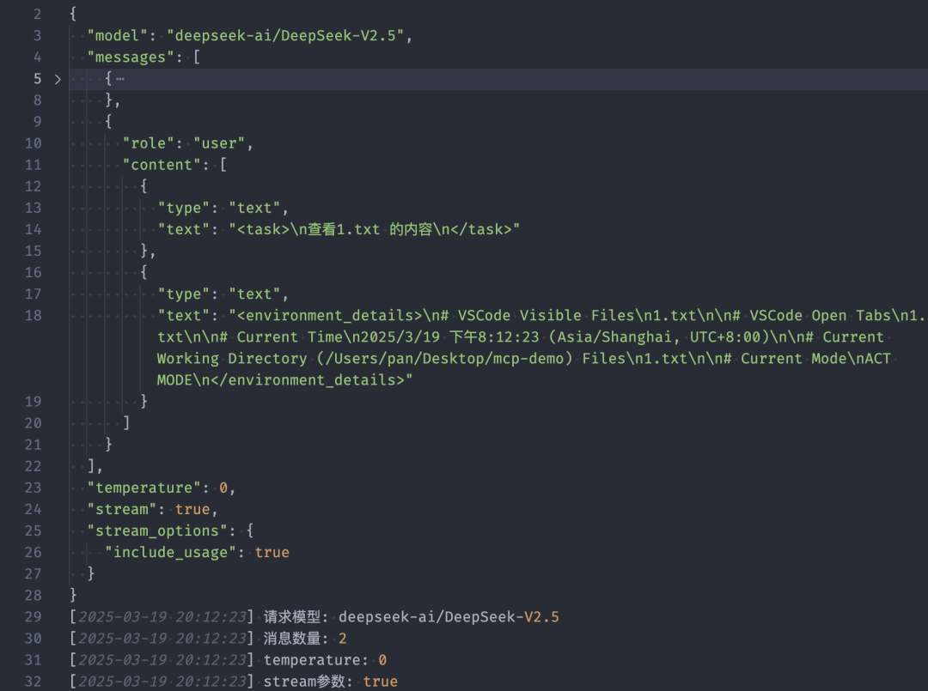The height and width of the screenshot is (691, 928).
Task: Click the <environment_details> text on line 18
Action: click(x=330, y=316)
